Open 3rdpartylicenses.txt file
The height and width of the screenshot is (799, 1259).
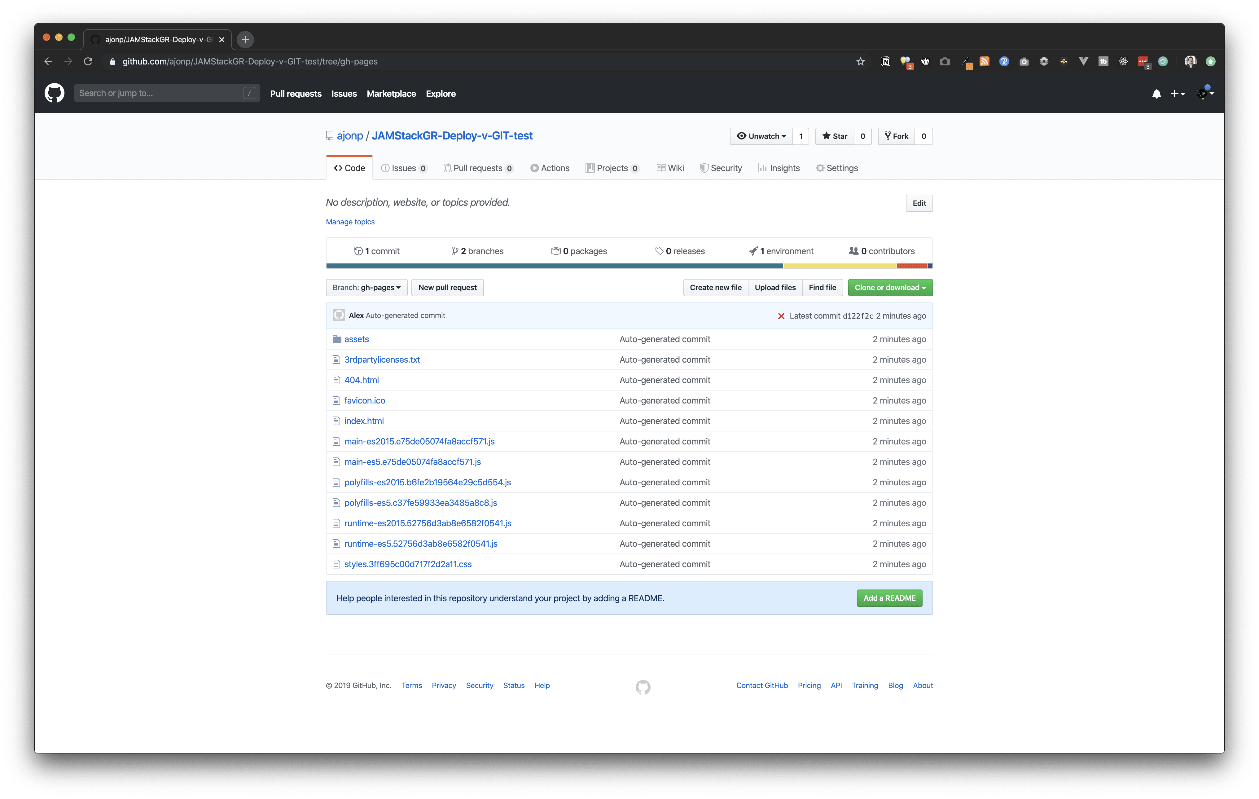pyautogui.click(x=382, y=360)
